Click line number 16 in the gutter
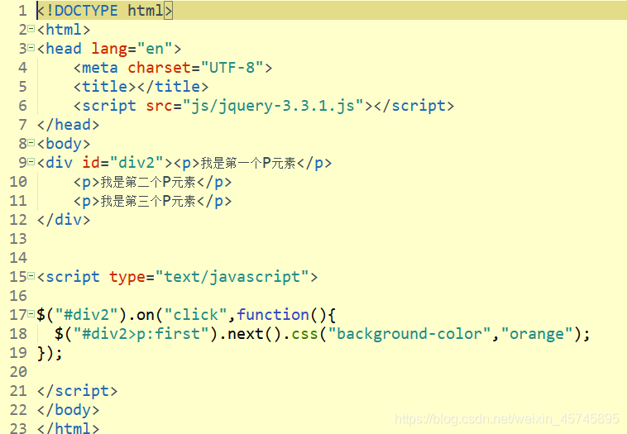This screenshot has height=434, width=627. tap(18, 296)
